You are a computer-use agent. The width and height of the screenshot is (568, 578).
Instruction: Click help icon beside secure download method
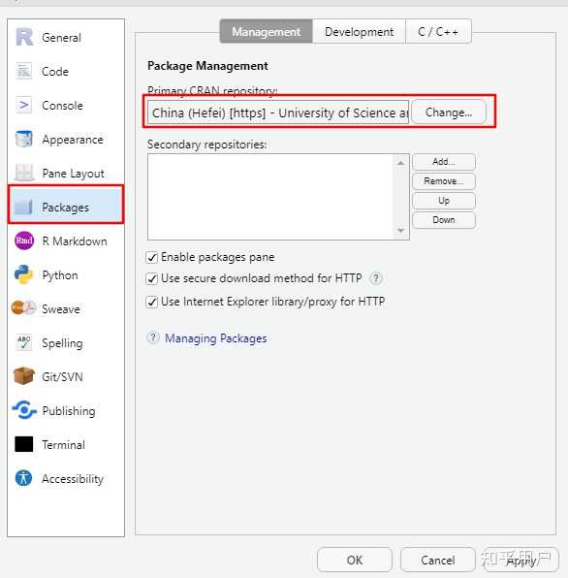(x=376, y=278)
